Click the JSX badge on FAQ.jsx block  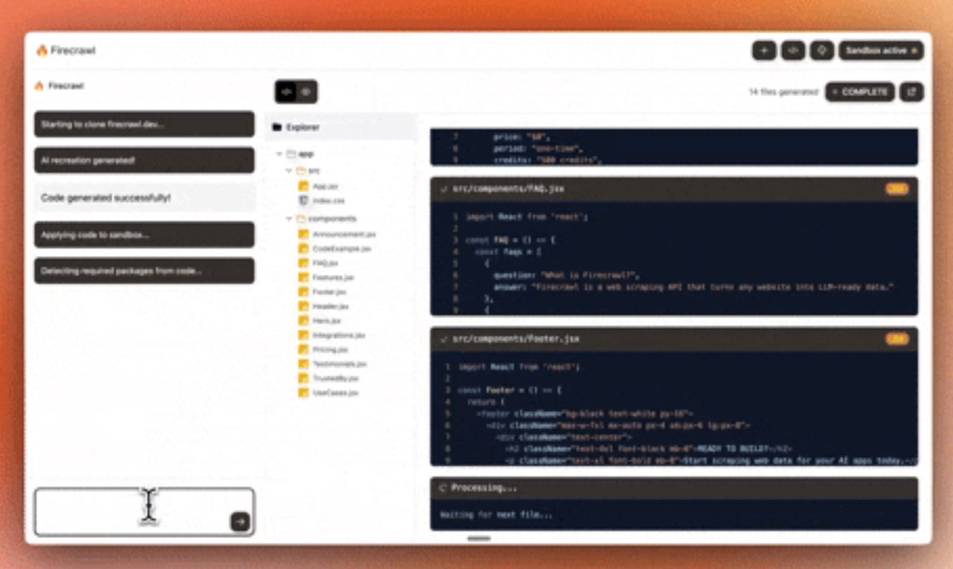coord(897,189)
